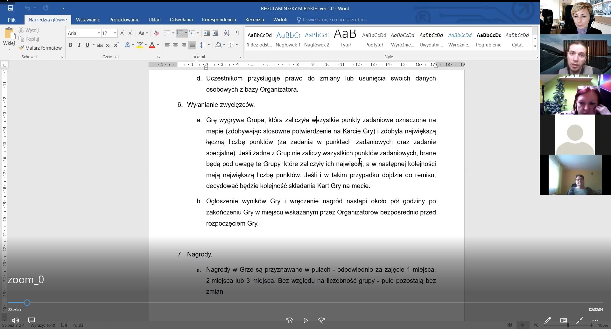Select Malarz formatów format painter
The width and height of the screenshot is (611, 329).
click(40, 48)
